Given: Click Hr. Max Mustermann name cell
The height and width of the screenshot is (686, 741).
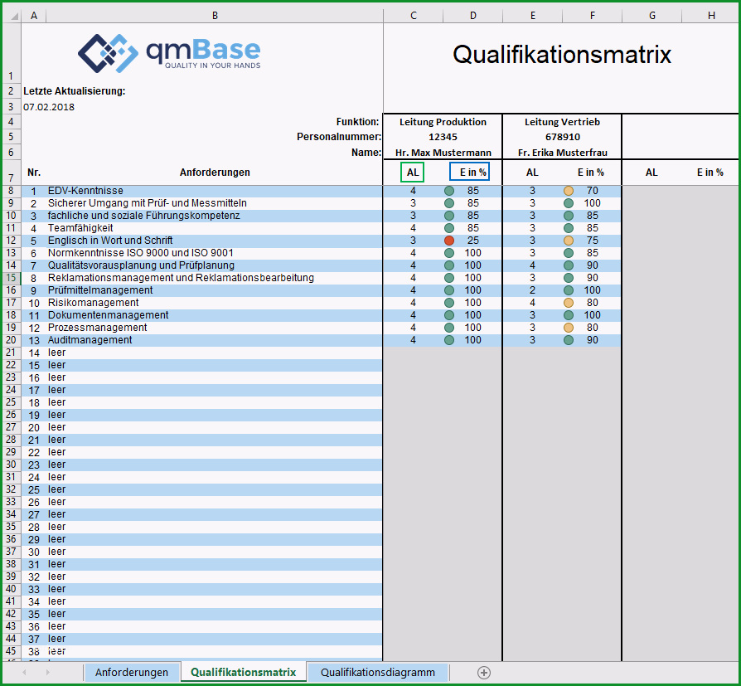Looking at the screenshot, I should tap(443, 153).
